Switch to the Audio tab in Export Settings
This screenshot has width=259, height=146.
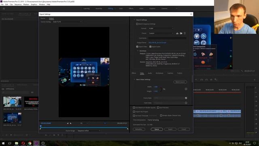click(150, 73)
